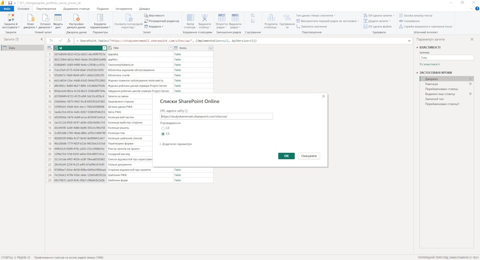
Task: Switch to the Основне tab
Action: pos(23,9)
